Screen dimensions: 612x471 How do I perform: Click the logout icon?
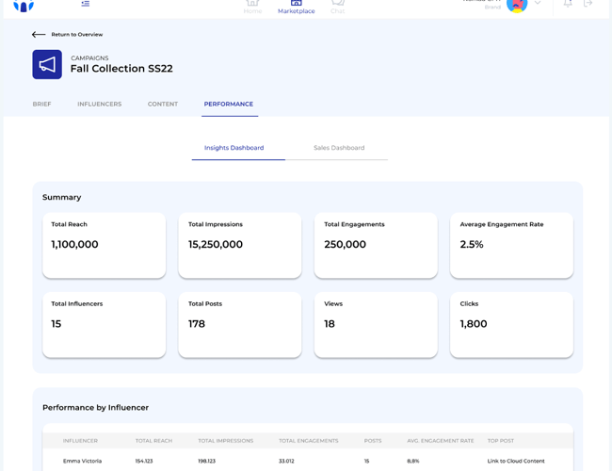tap(588, 4)
